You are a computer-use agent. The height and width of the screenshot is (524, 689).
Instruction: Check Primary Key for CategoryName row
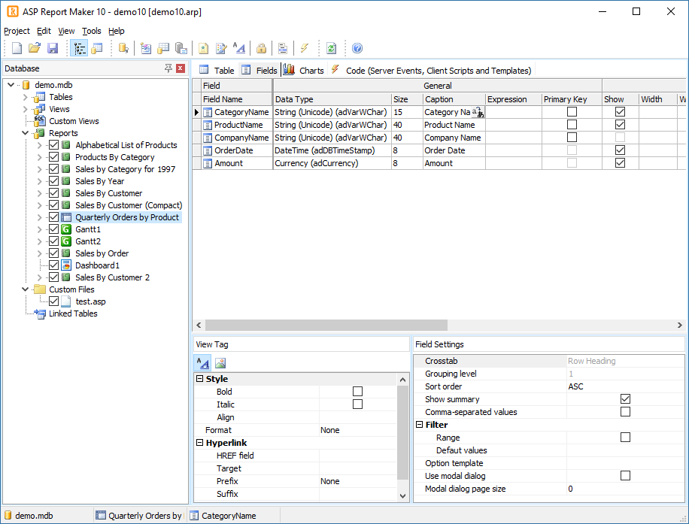point(572,112)
